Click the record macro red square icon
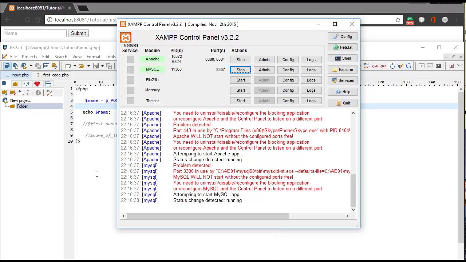 pyautogui.click(x=451, y=66)
